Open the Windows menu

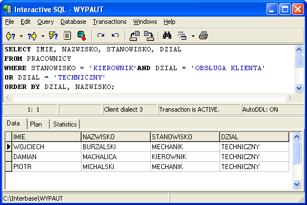coord(145,22)
